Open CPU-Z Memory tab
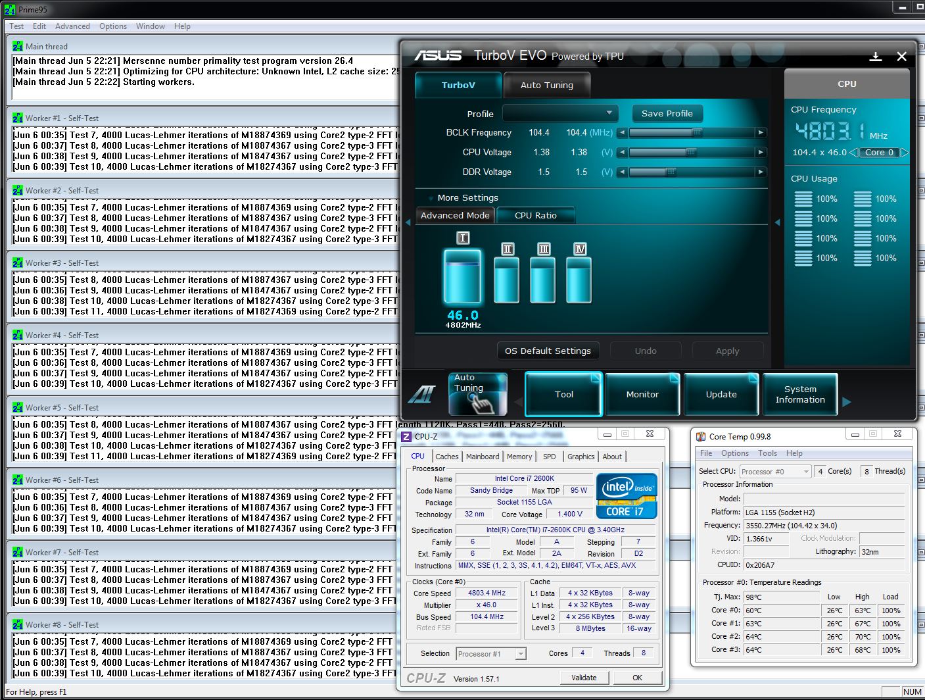Viewport: 925px width, 700px height. tap(519, 457)
